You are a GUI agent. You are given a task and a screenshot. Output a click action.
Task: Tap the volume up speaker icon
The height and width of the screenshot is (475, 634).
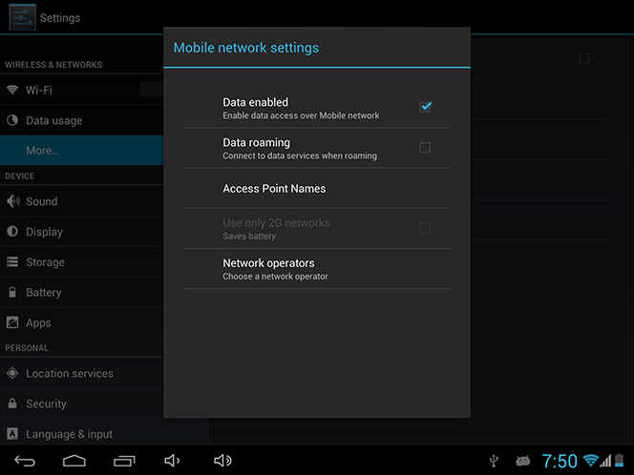tap(222, 461)
